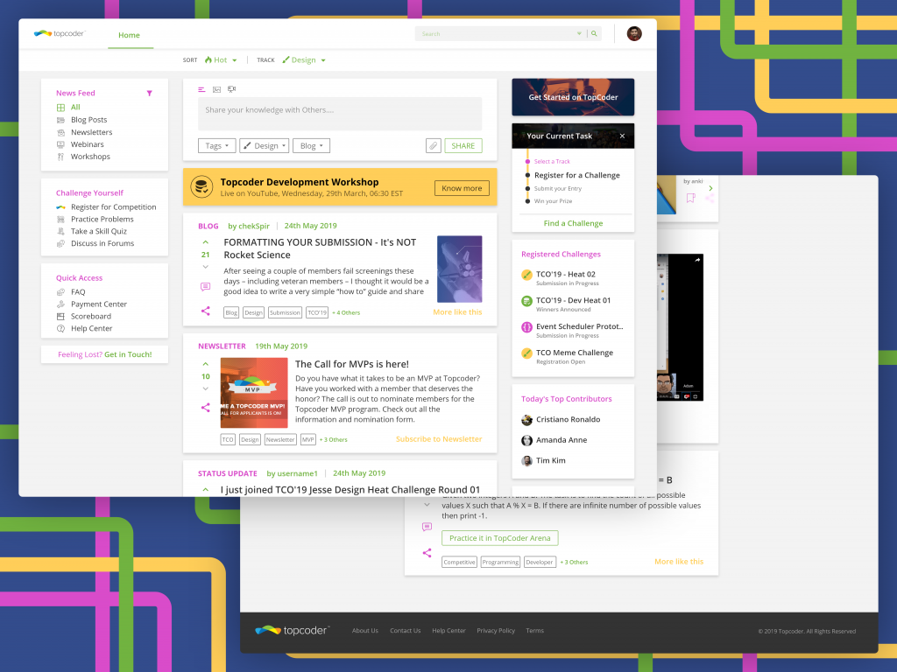Expand the search bar dropdown arrow
Screen dimensions: 897x672
[579, 34]
